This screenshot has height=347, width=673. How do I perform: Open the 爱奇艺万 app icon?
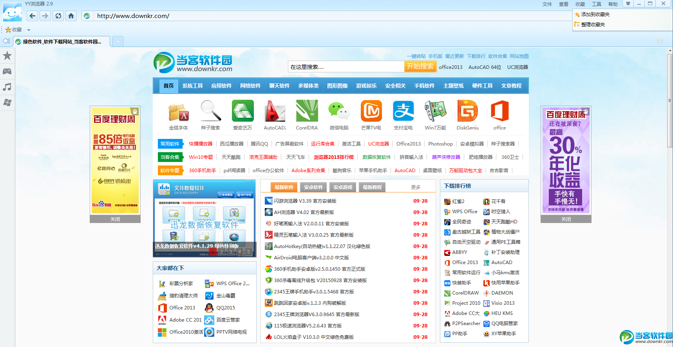click(242, 111)
